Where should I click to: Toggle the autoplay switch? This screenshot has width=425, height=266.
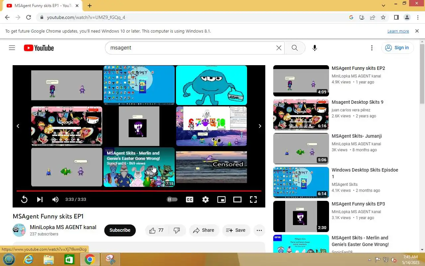coord(172,199)
